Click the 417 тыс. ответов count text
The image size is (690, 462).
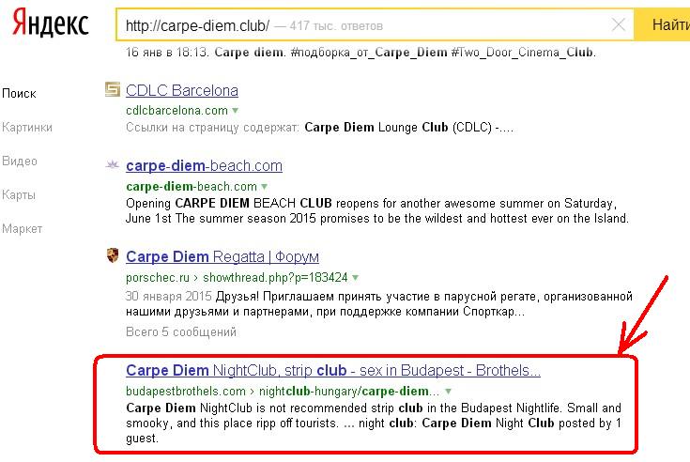[x=336, y=26]
